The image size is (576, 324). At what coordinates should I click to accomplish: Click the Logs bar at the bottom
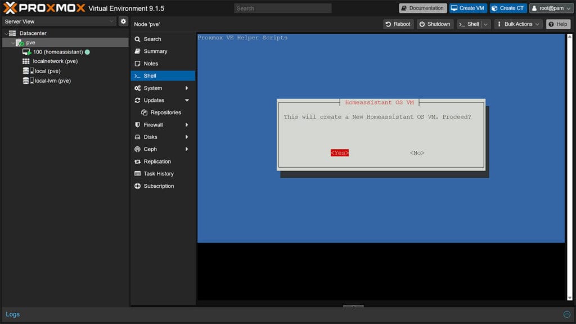point(12,314)
